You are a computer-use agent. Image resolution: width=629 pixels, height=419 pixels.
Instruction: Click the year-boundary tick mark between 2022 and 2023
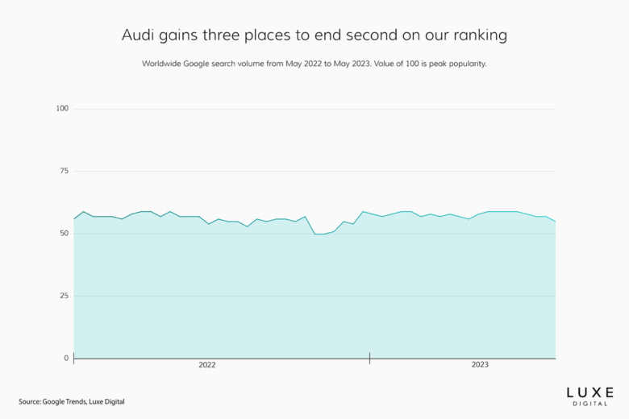[x=369, y=358]
